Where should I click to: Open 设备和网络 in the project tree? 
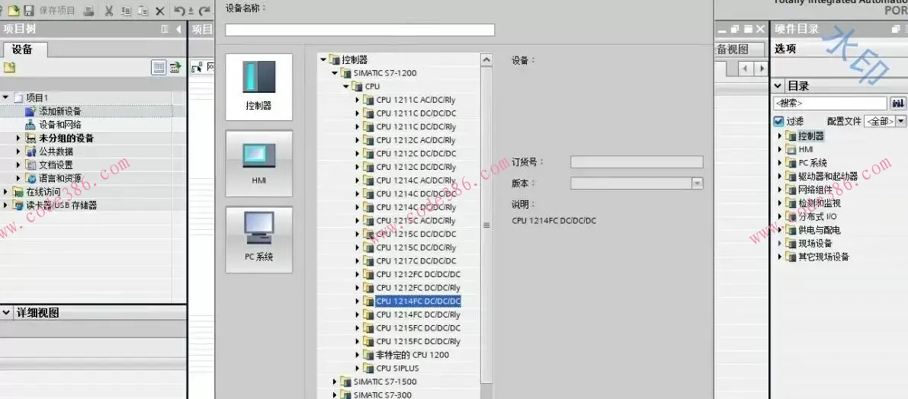(x=59, y=124)
